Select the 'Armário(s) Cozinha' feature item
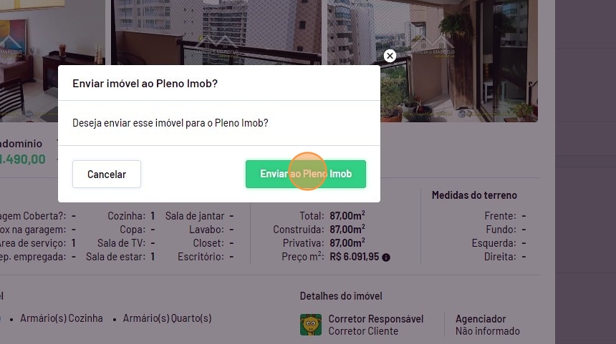The height and width of the screenshot is (344, 616). point(62,318)
